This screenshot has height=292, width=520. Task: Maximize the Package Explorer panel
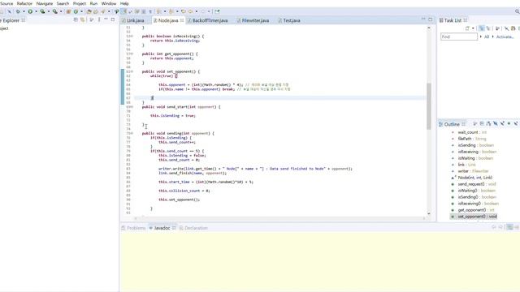click(x=113, y=19)
